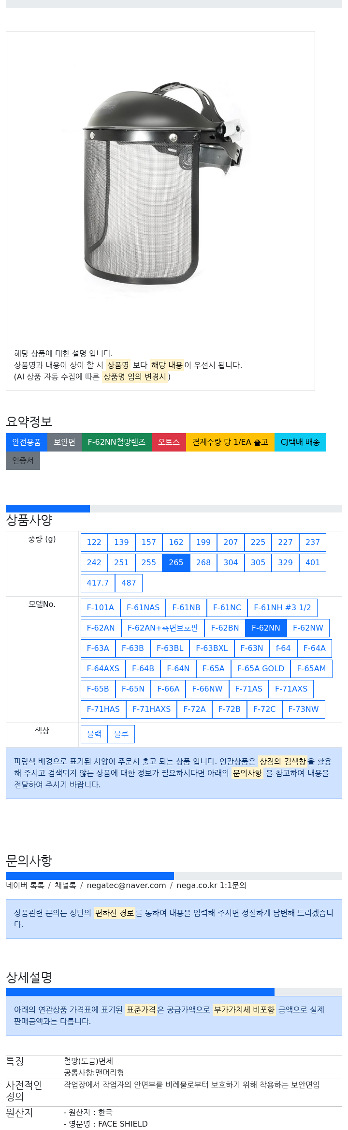The width and height of the screenshot is (348, 1130).
Task: Choose weight option 417.7
Action: click(98, 583)
